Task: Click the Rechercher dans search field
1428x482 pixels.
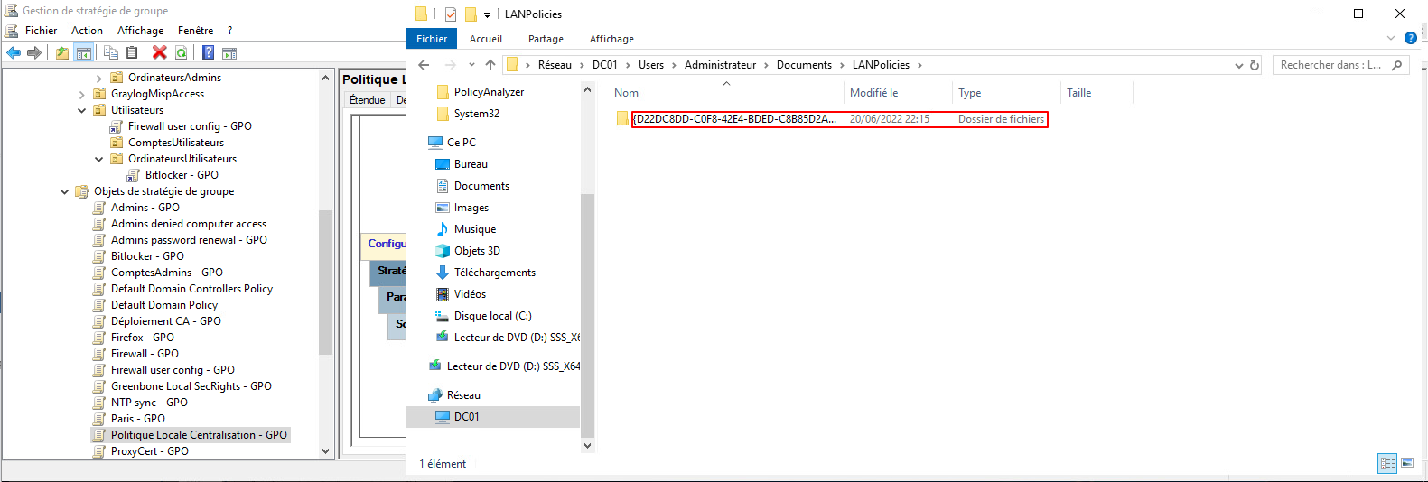Action: pos(1330,65)
